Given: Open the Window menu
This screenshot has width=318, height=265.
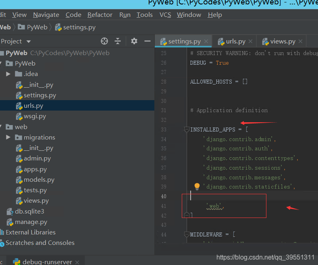Looking at the screenshot, I should tap(189, 15).
